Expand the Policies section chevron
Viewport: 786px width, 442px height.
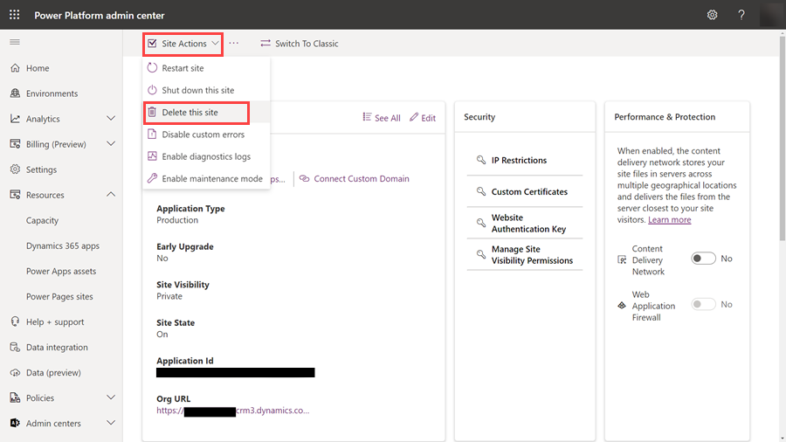pyautogui.click(x=111, y=397)
